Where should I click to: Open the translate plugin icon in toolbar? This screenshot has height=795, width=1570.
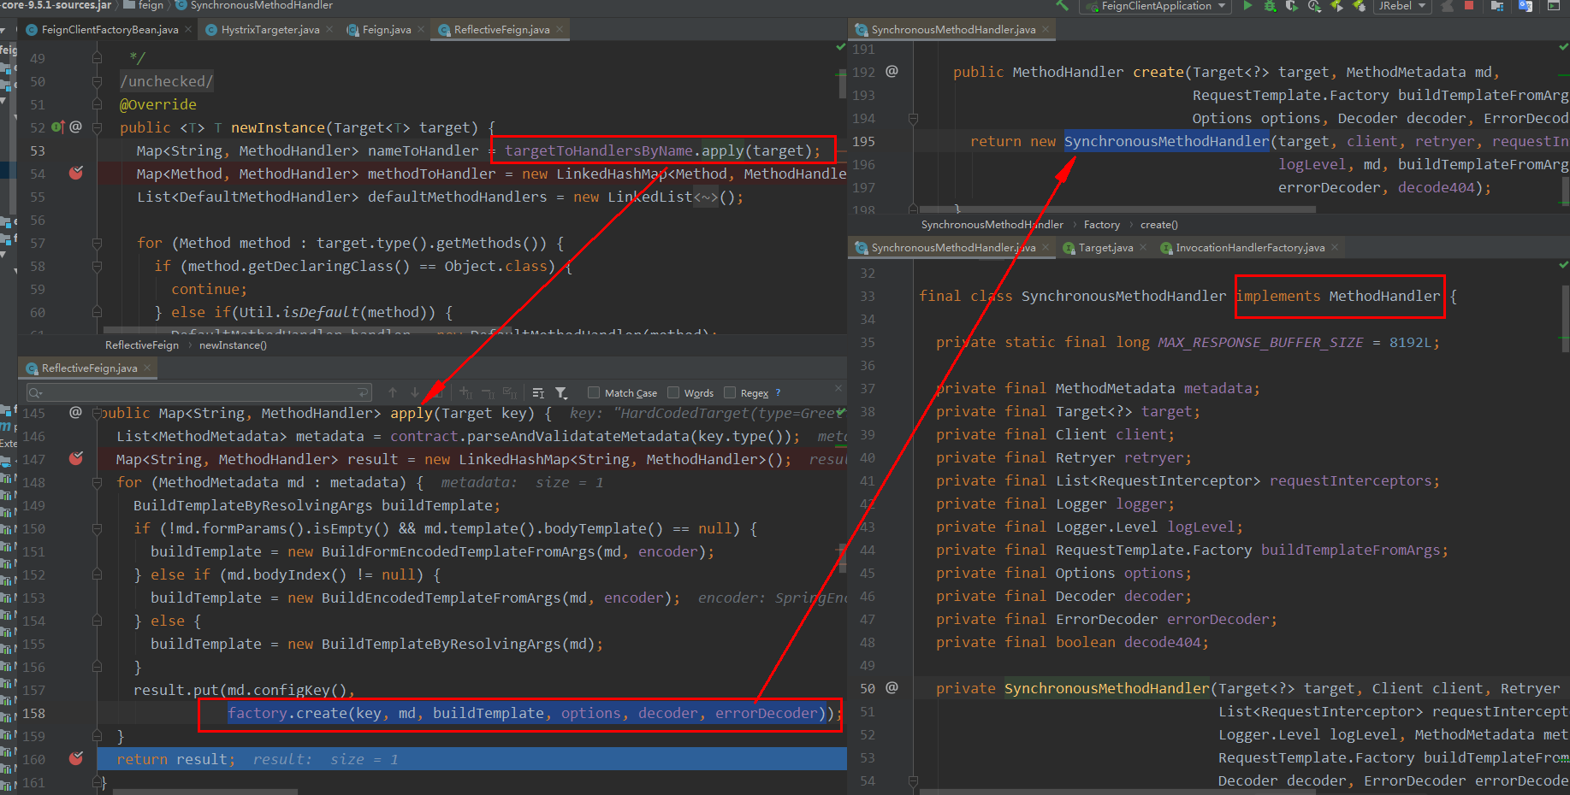[1525, 6]
